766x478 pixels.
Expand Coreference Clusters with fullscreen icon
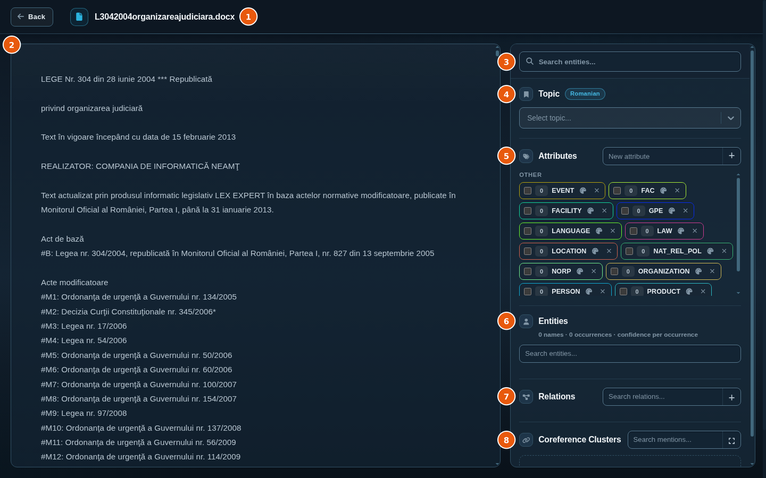[731, 440]
